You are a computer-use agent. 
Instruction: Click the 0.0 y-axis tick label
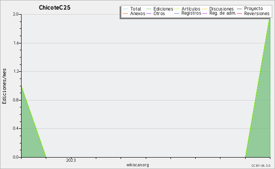[x=16, y=157]
